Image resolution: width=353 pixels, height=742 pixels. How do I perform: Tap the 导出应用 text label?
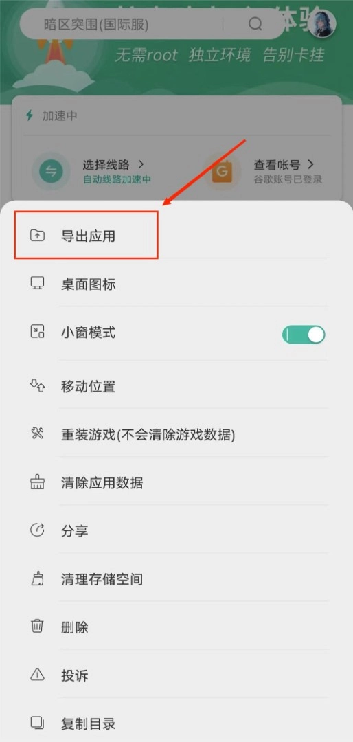88,236
